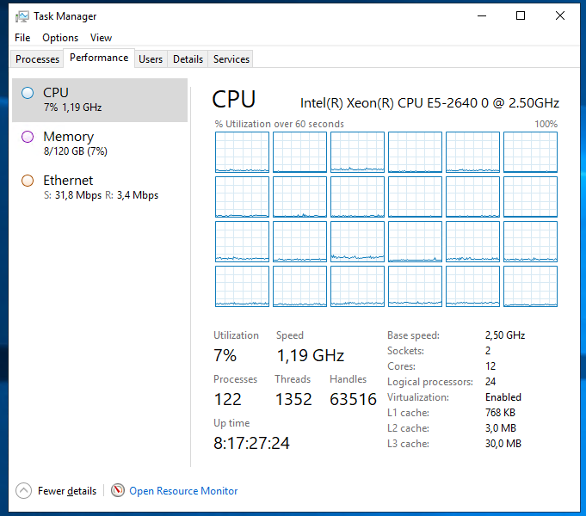Switch to the Processes tab
586x516 pixels.
tap(38, 59)
